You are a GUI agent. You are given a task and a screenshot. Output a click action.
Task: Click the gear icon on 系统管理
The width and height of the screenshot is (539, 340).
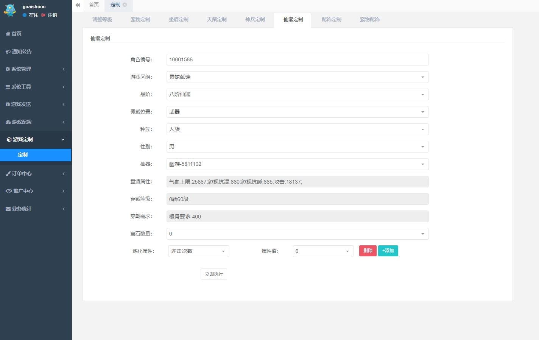(x=8, y=69)
